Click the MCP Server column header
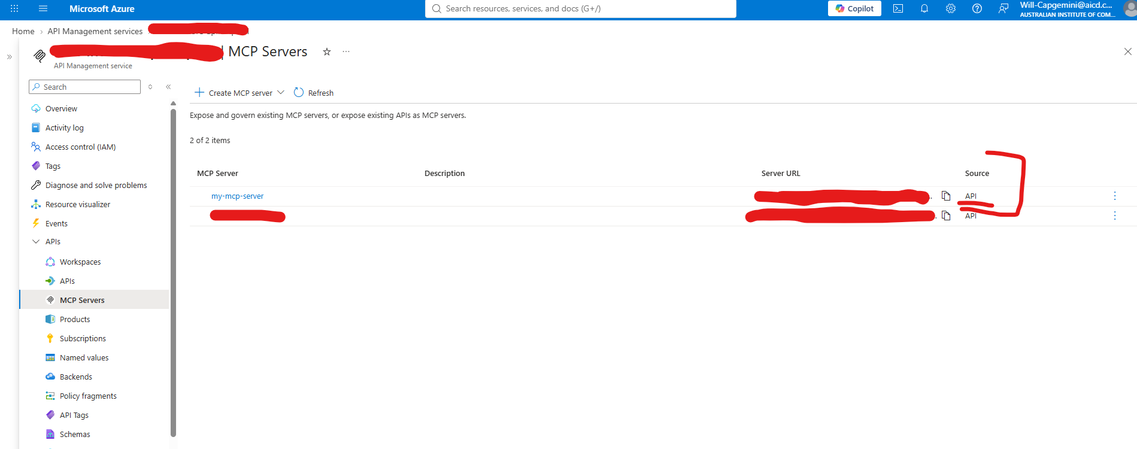Image resolution: width=1137 pixels, height=449 pixels. click(217, 174)
